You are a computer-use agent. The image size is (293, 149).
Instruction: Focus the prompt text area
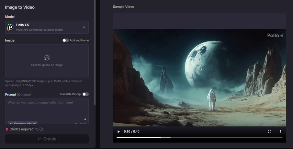pyautogui.click(x=47, y=111)
